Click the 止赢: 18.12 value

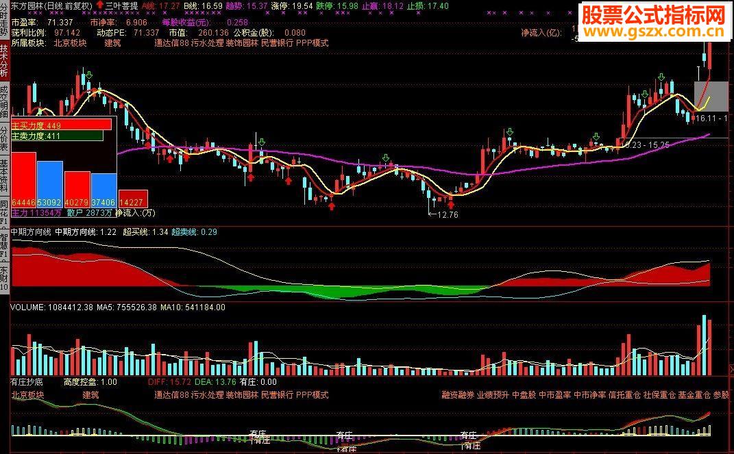(x=382, y=6)
